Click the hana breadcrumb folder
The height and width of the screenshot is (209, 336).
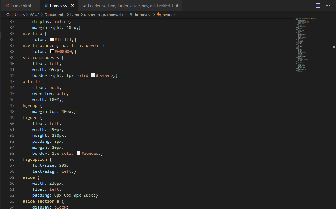(75, 15)
